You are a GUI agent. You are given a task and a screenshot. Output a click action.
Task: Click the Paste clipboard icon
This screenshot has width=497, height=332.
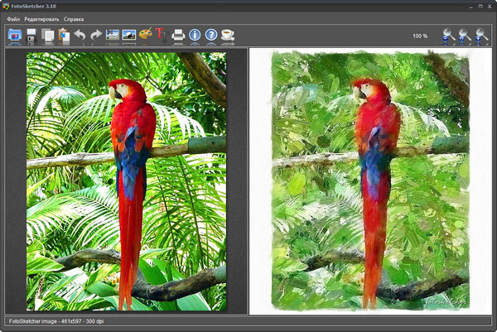(x=64, y=35)
